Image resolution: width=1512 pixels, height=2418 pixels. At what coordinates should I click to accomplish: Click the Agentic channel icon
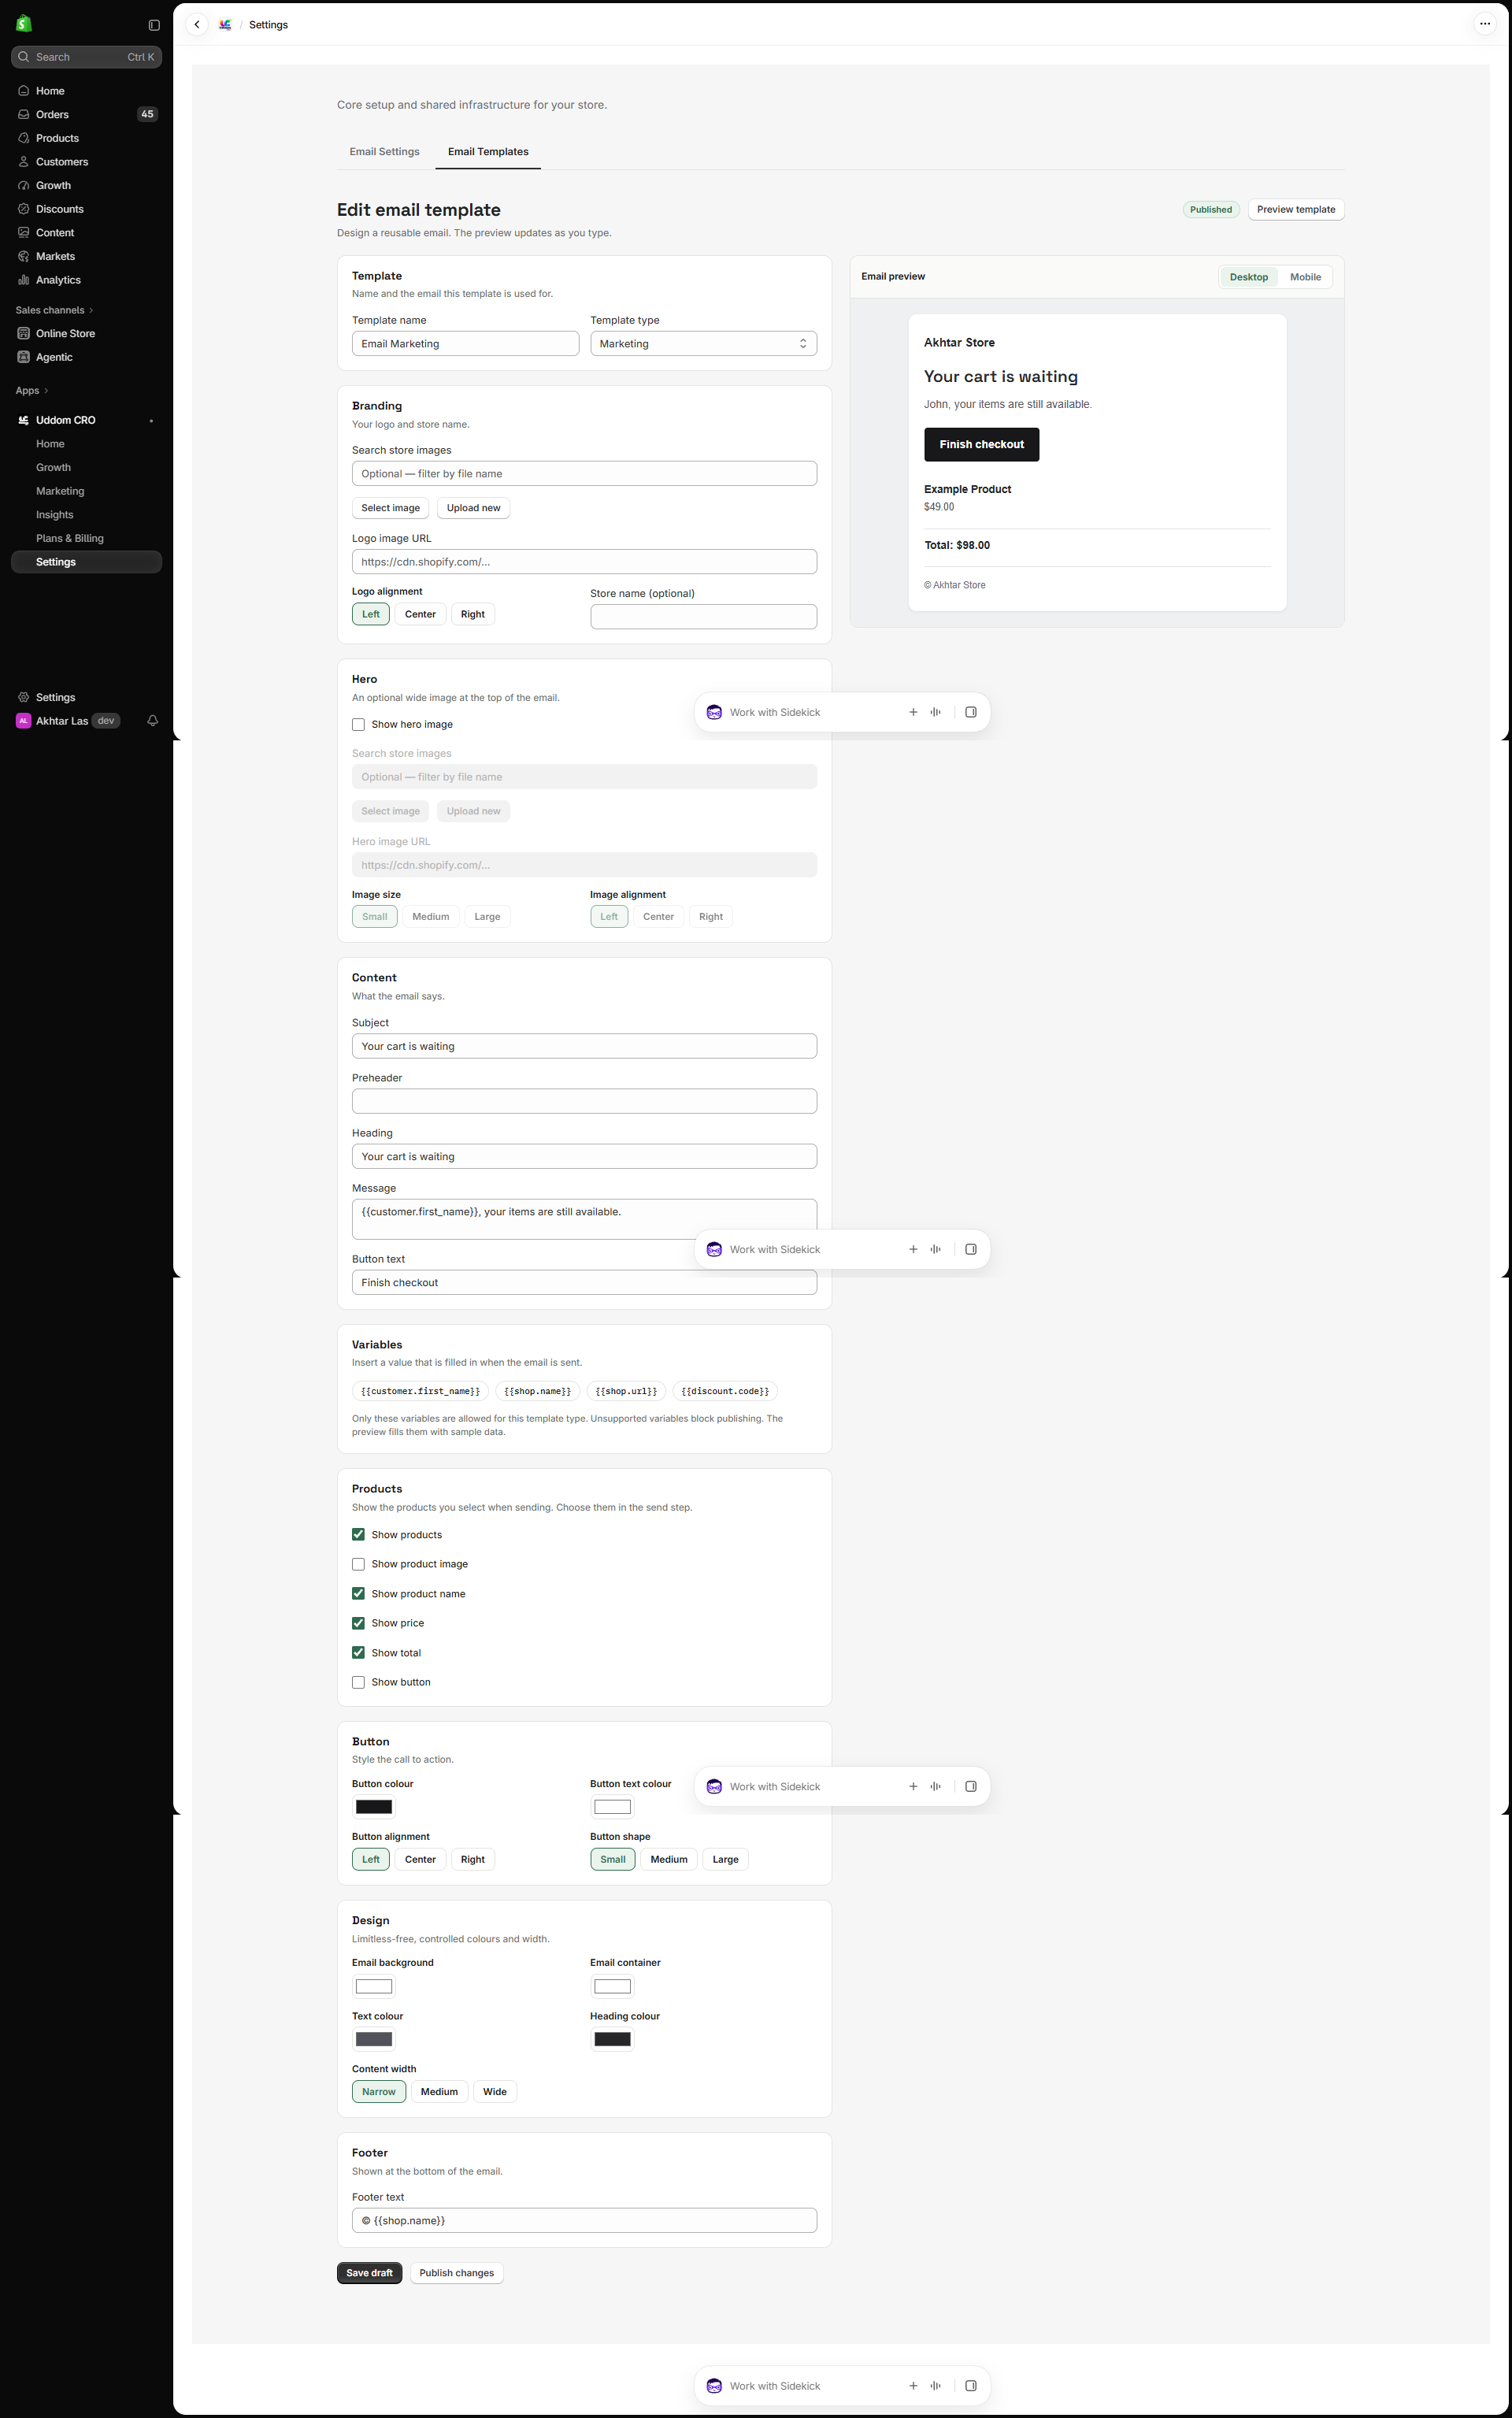pos(24,357)
